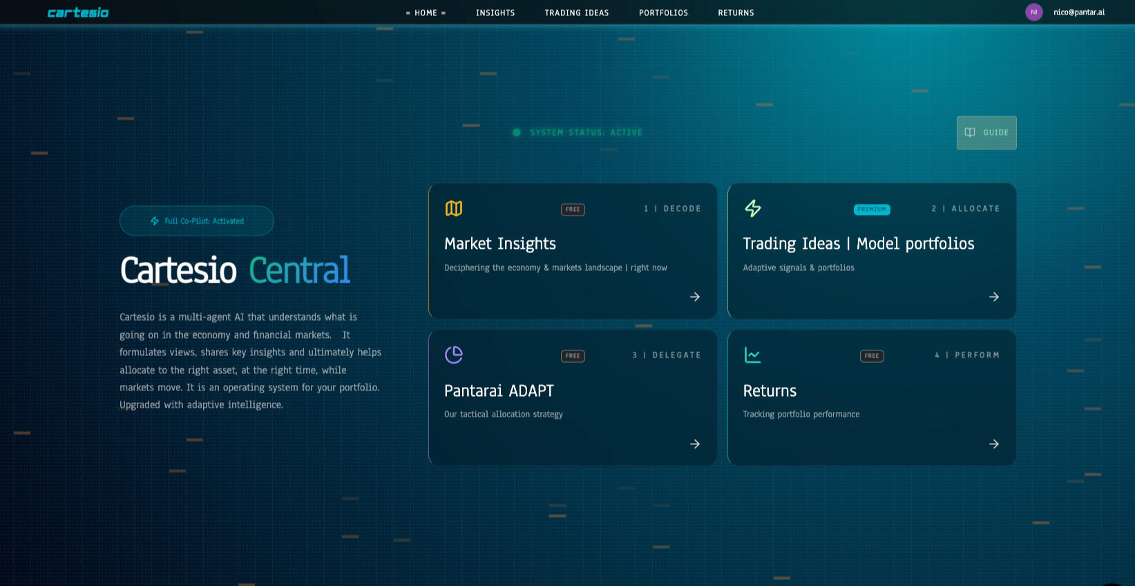Click the nico@pantar.ai account label

(1079, 12)
